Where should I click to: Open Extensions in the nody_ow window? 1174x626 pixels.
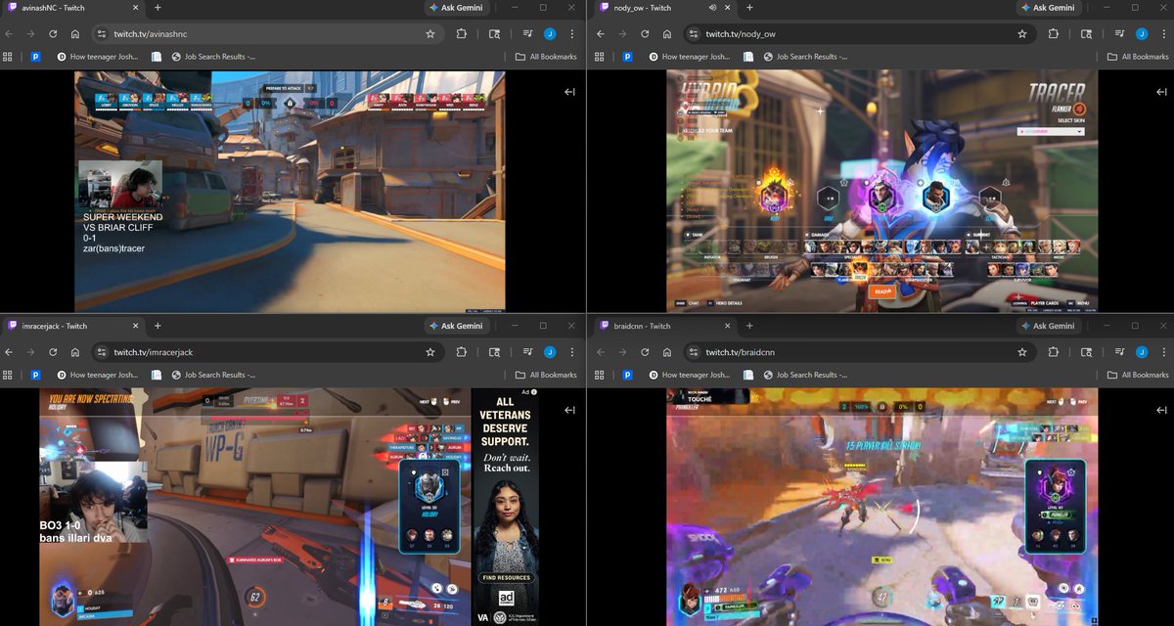[1053, 33]
